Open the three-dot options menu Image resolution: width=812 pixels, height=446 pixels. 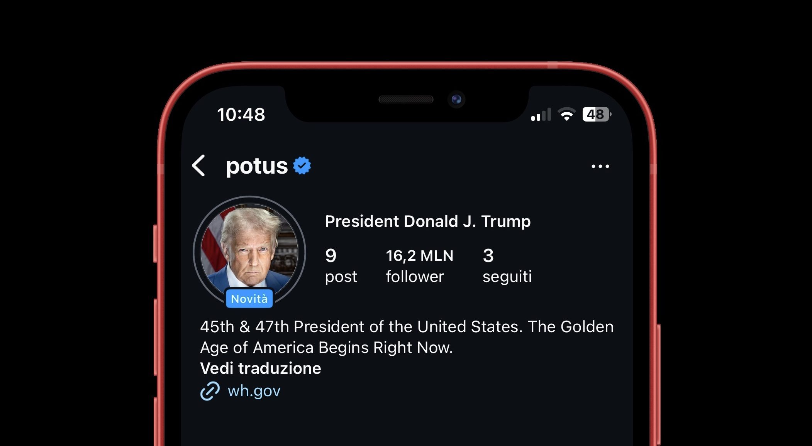600,166
